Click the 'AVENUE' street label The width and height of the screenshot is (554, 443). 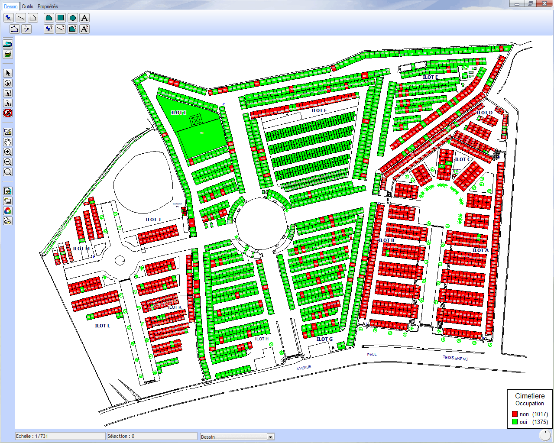click(304, 368)
